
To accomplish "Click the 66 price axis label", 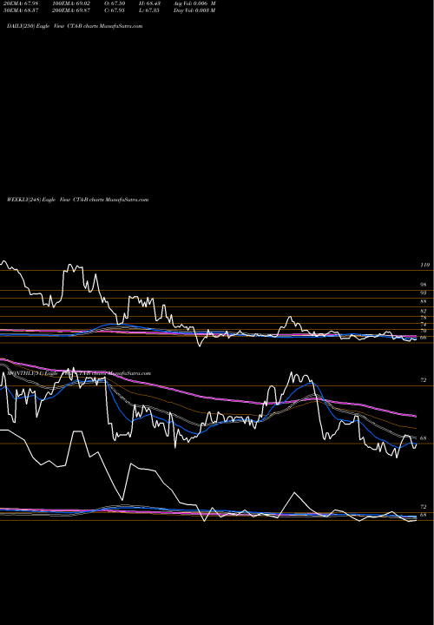I will (424, 338).
